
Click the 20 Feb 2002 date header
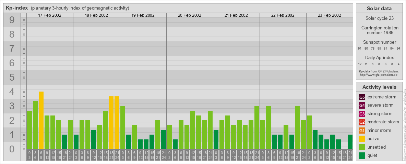[190, 15]
